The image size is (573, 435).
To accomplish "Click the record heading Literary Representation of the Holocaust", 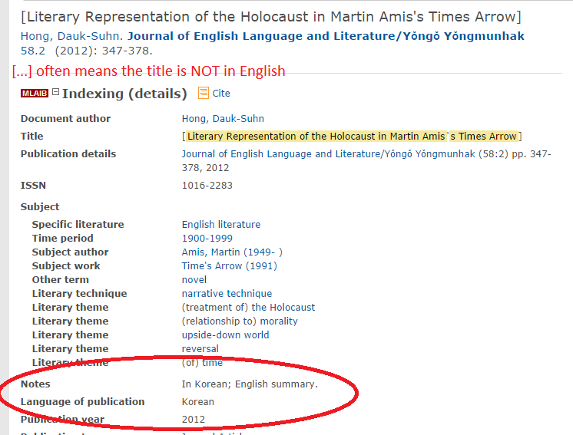I will click(x=271, y=17).
